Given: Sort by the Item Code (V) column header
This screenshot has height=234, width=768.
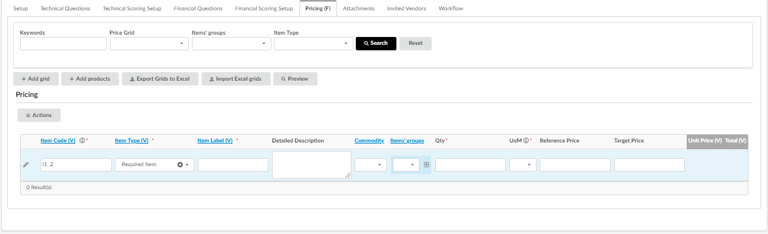Looking at the screenshot, I should point(58,141).
